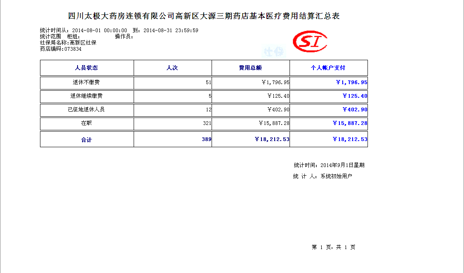Click the 社保局名称:高新区社保 line
Screen dimensions: 464x273
68,42
